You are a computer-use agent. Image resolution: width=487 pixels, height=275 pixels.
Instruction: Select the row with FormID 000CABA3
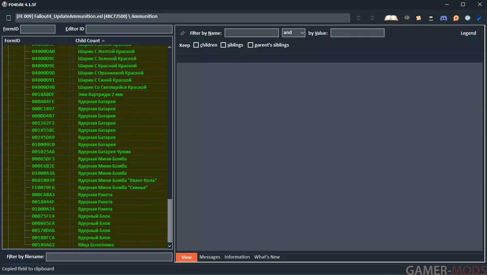[84, 195]
